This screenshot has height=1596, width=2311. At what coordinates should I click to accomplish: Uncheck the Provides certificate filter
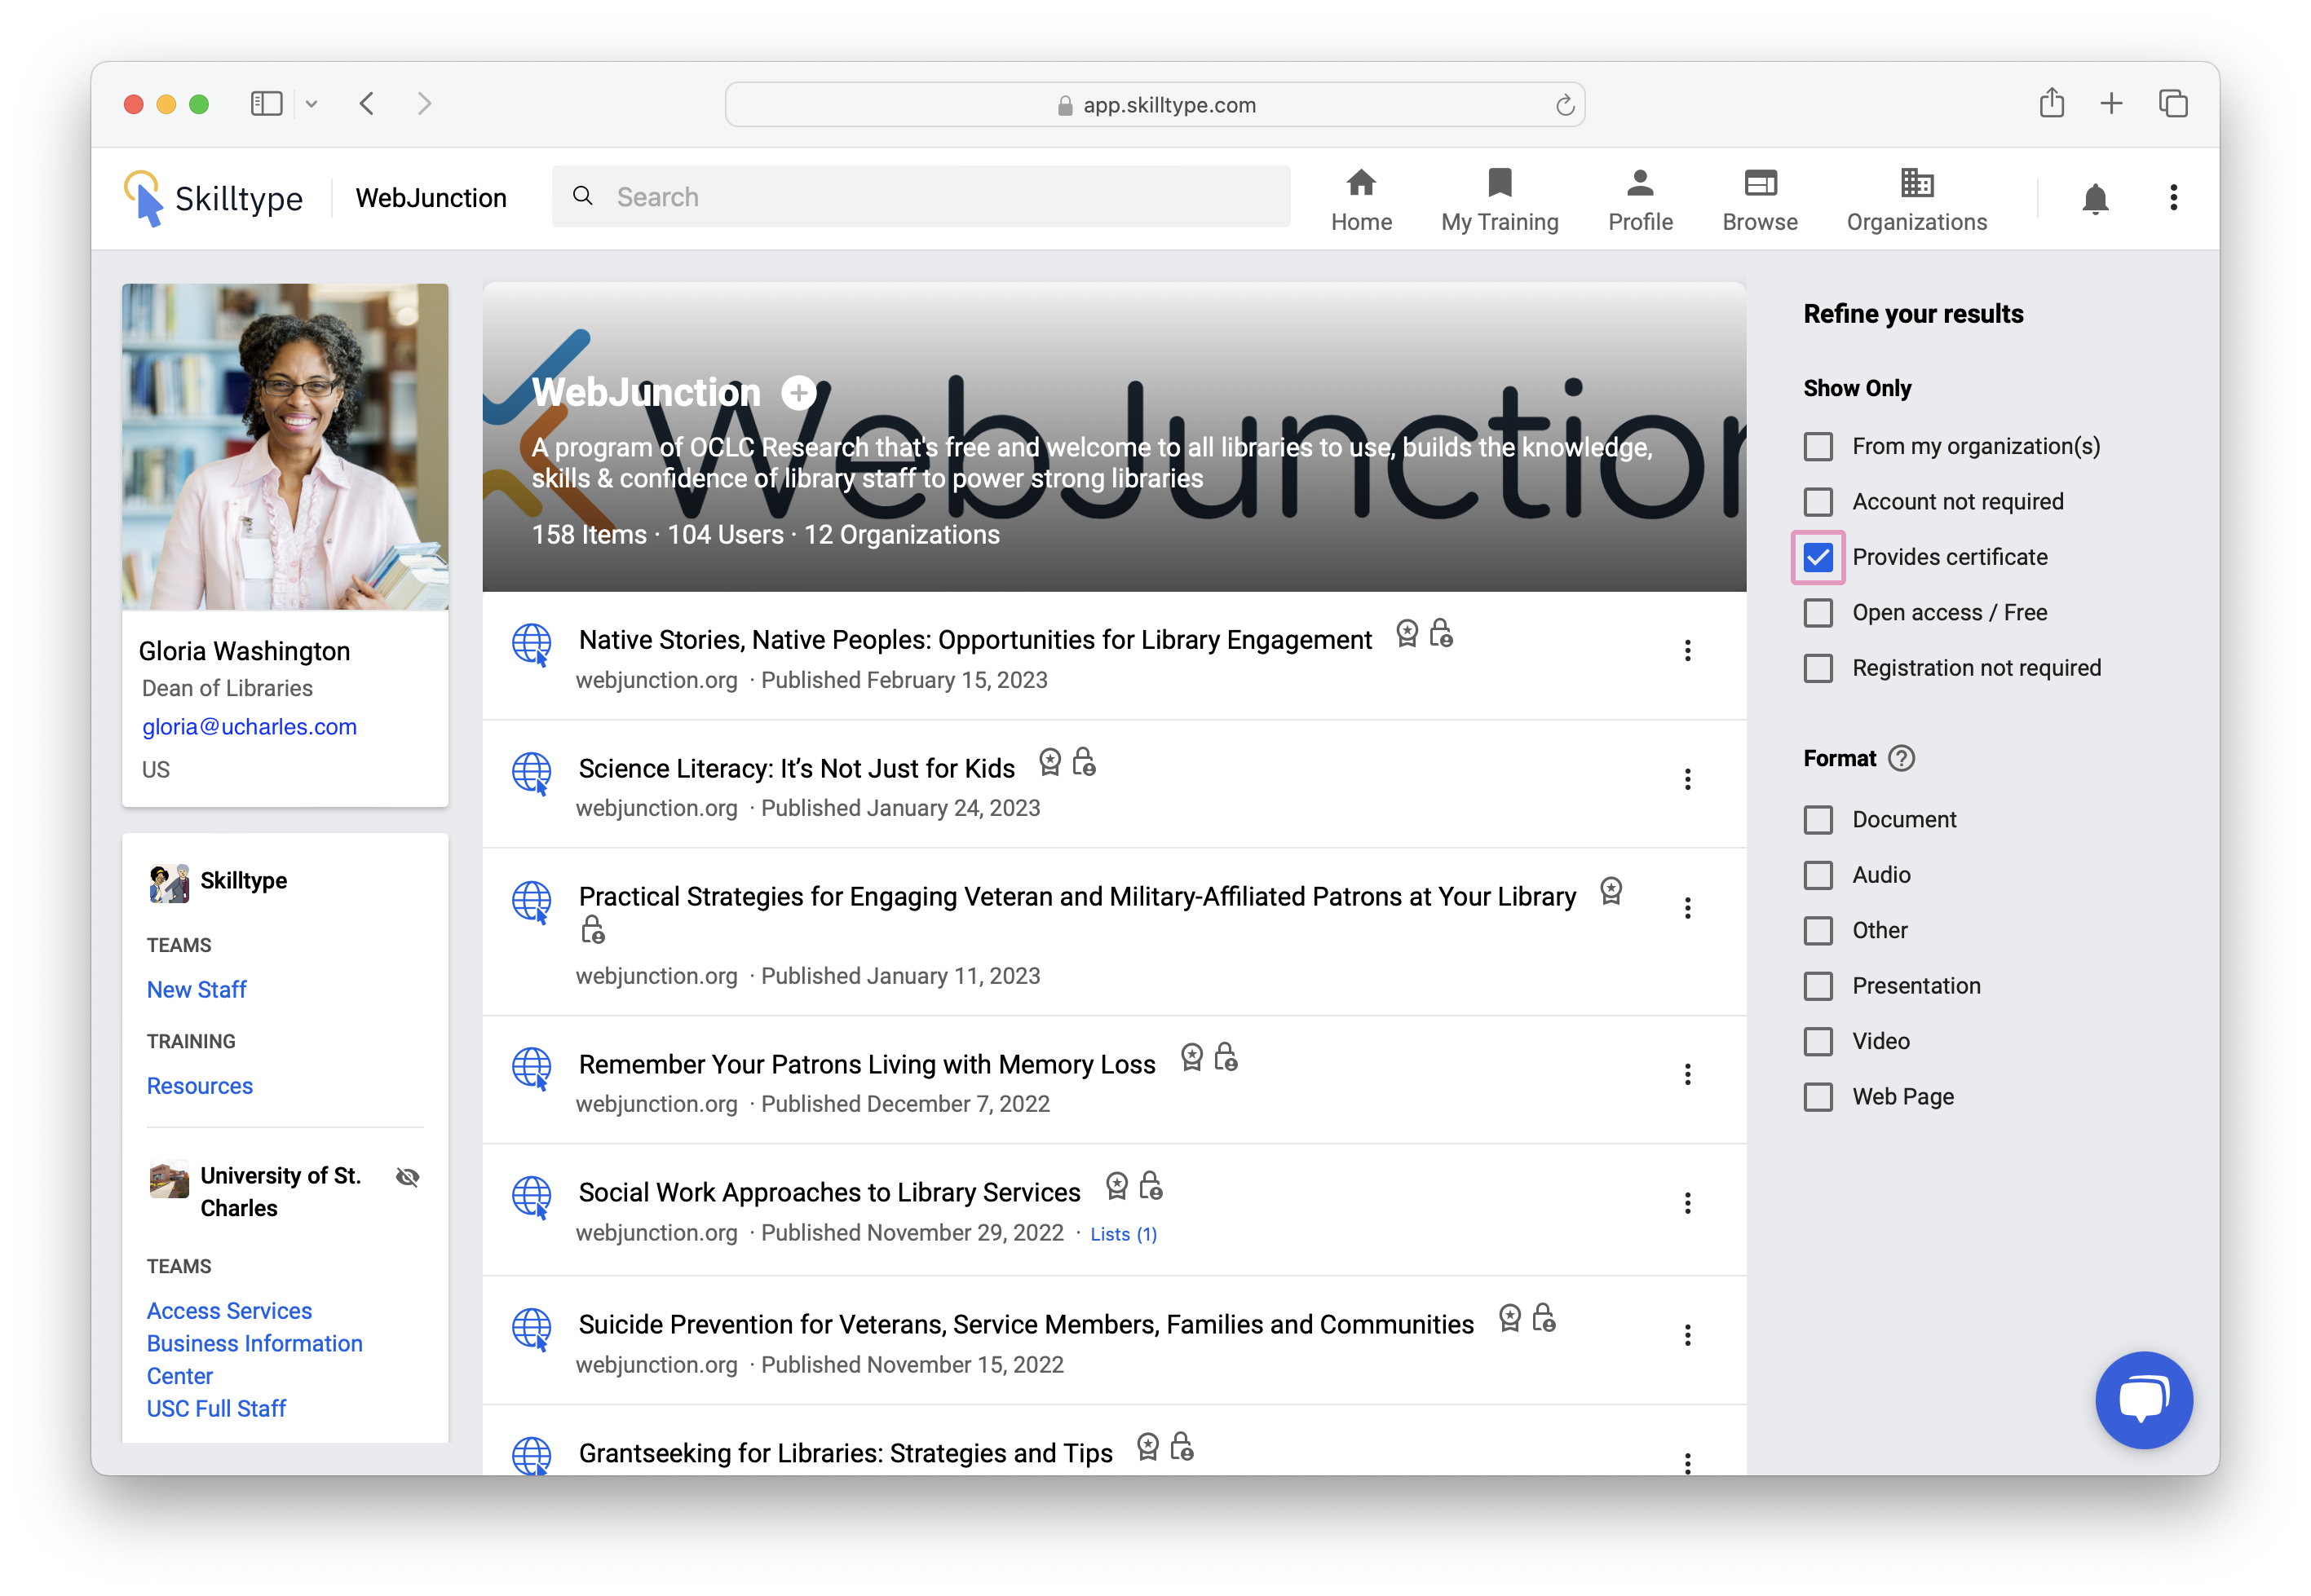1818,557
